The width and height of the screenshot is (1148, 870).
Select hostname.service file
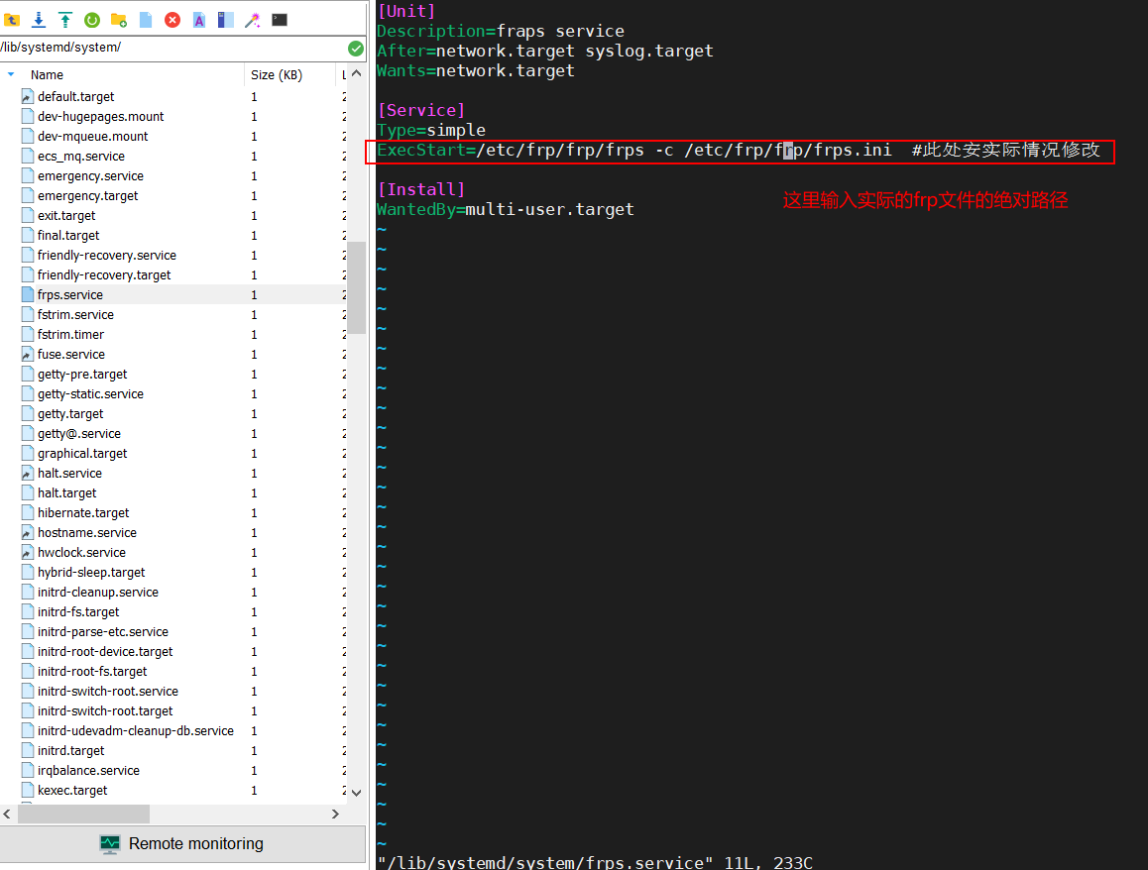click(87, 532)
